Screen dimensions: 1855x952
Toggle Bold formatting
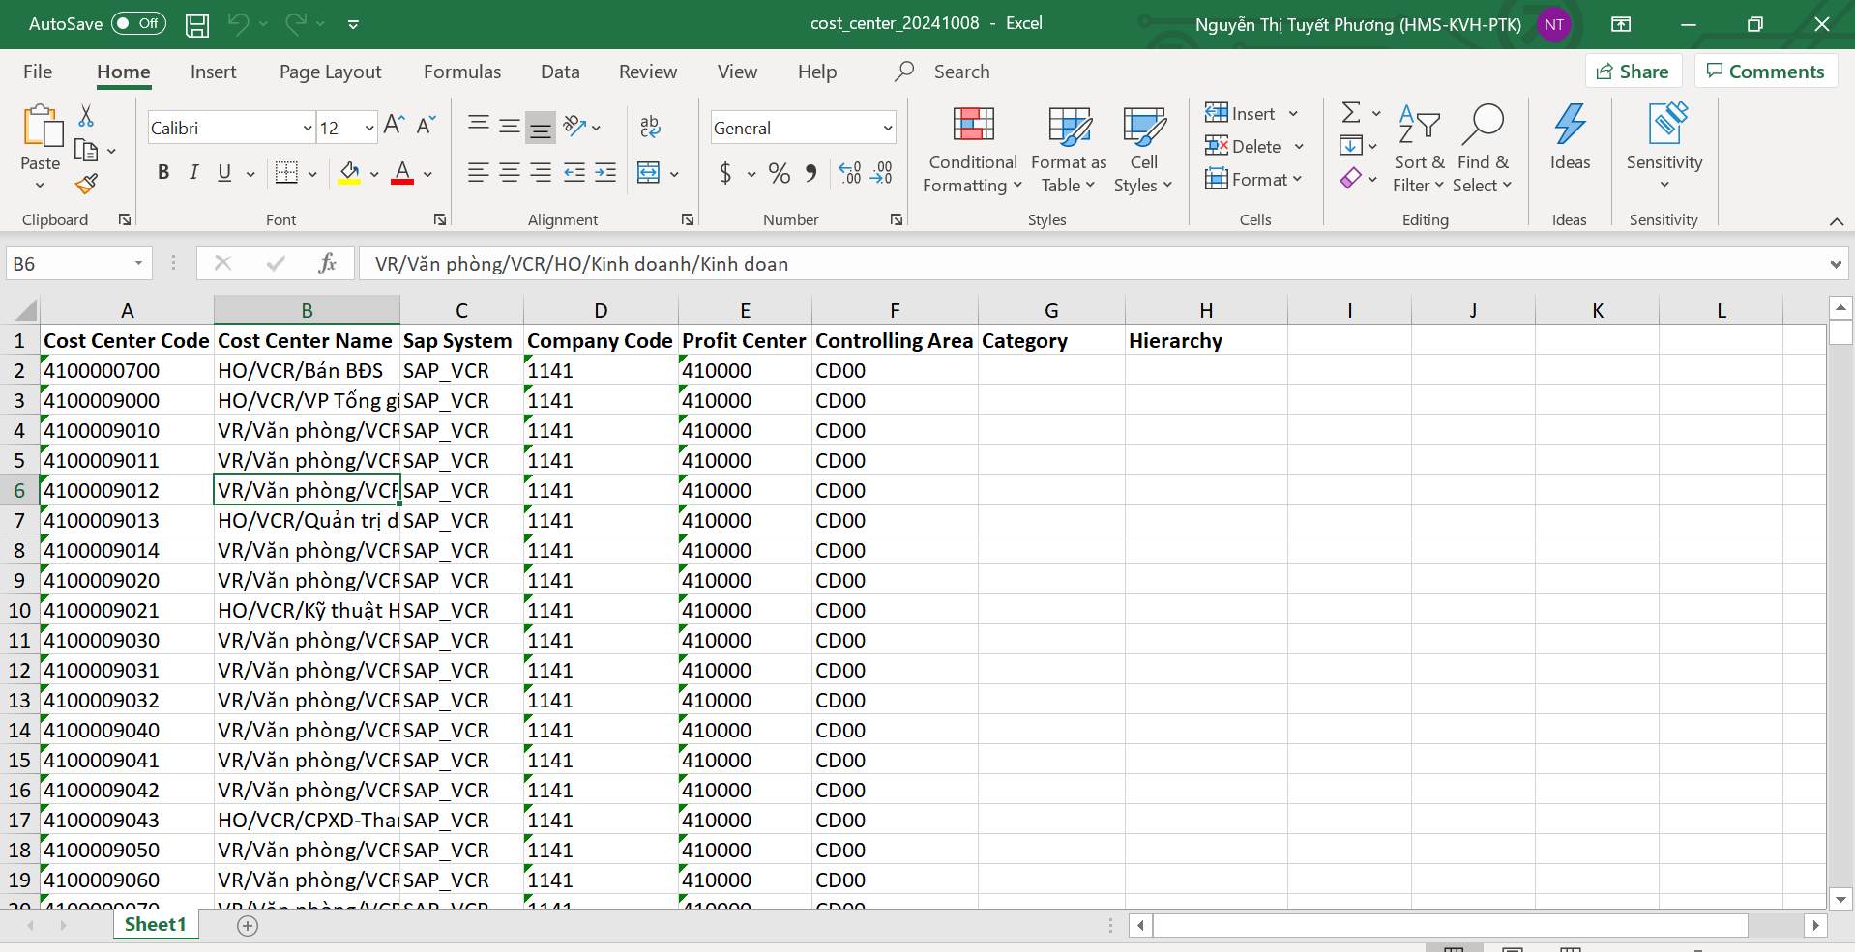163,173
